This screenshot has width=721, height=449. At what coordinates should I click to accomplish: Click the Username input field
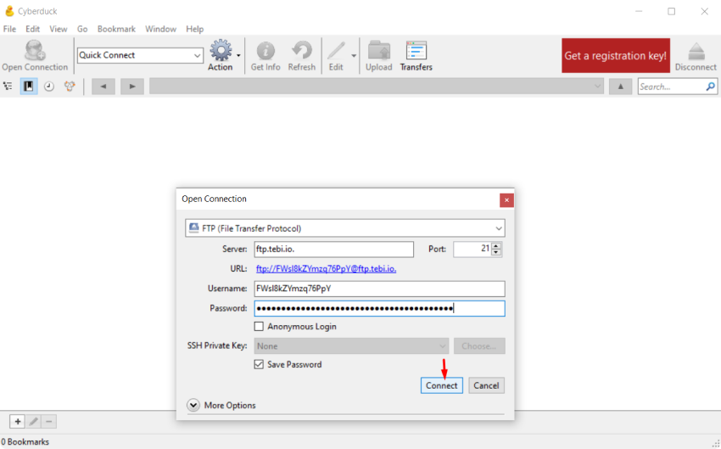[x=379, y=289]
